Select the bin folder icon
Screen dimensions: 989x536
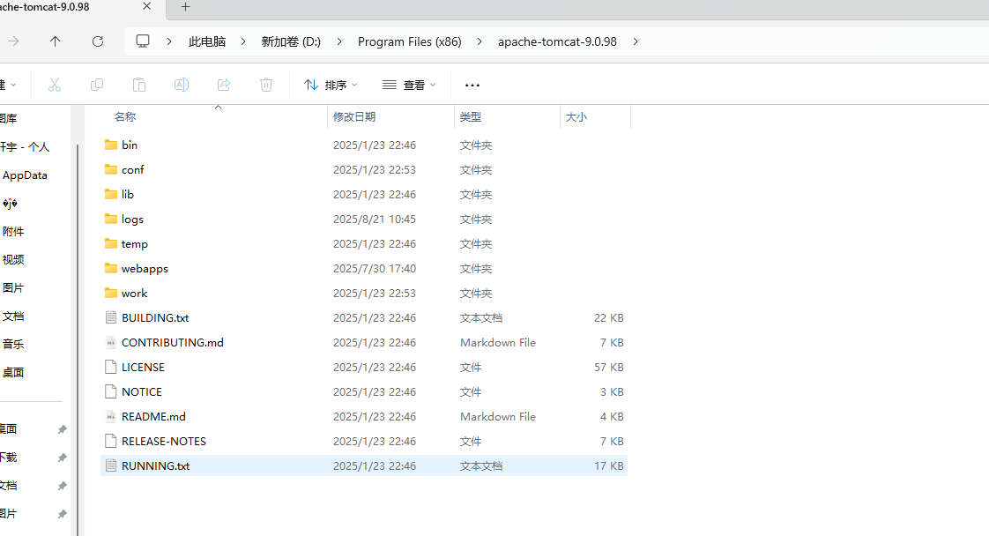tap(111, 145)
